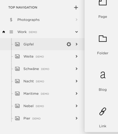Open the Pier gallery arrow
The width and height of the screenshot is (118, 134).
(76, 118)
